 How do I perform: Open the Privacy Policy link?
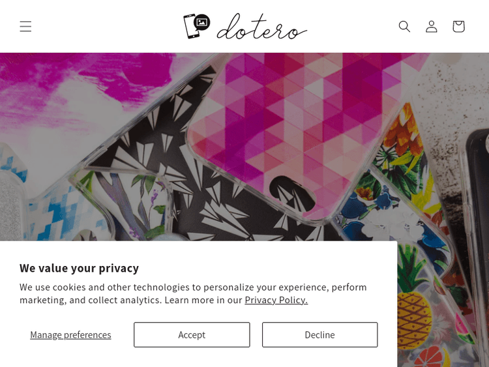point(276,300)
